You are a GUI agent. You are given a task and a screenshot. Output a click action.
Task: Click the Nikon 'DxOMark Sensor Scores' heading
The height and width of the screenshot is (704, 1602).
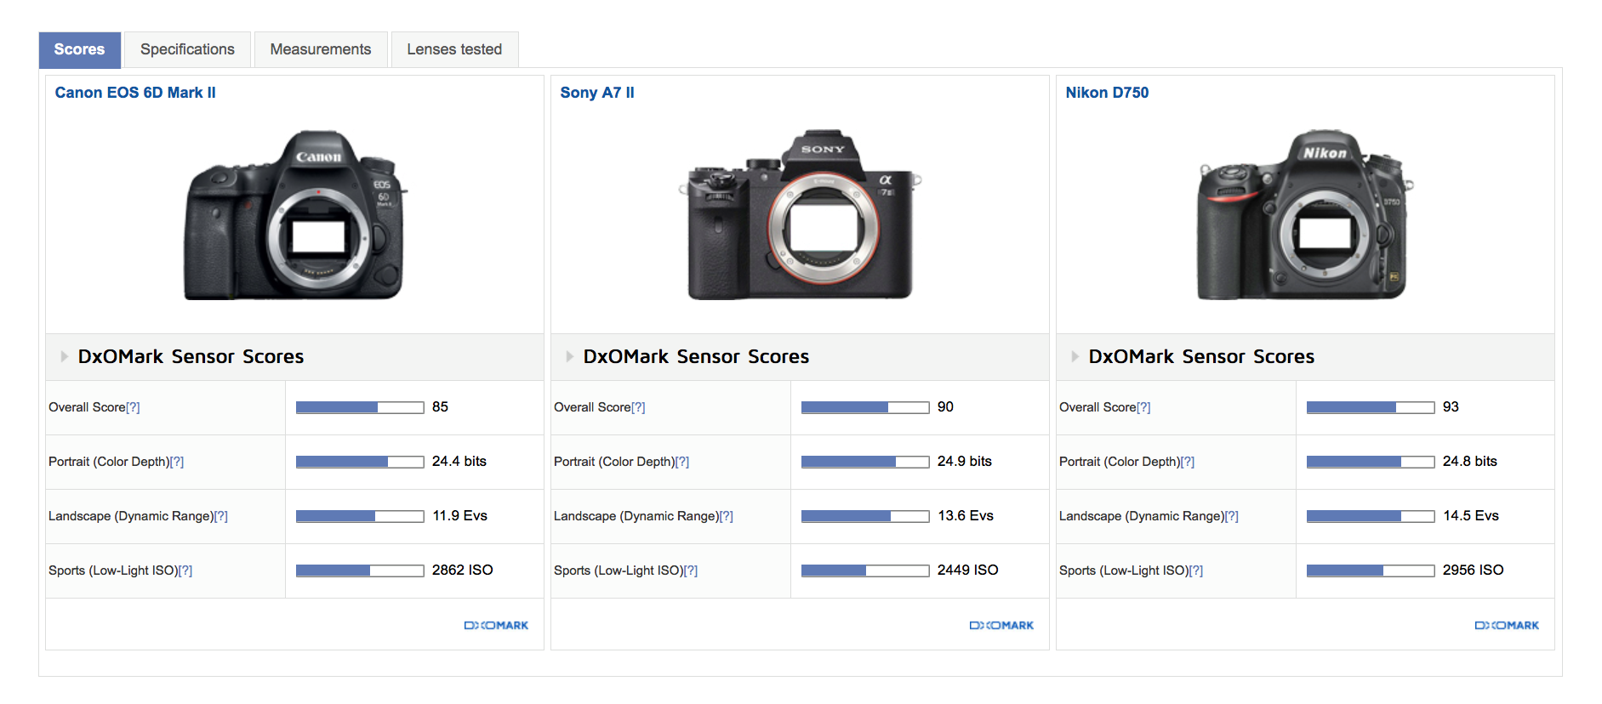pos(1201,356)
